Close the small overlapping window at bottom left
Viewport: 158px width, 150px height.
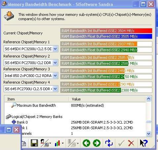point(16,130)
